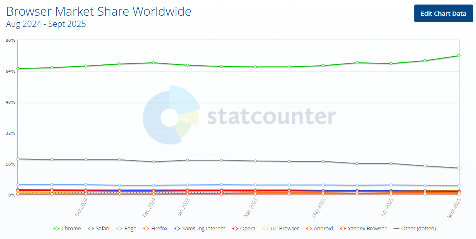Open the Browser Market Share Worldwide title
476x239 pixels.
(98, 11)
